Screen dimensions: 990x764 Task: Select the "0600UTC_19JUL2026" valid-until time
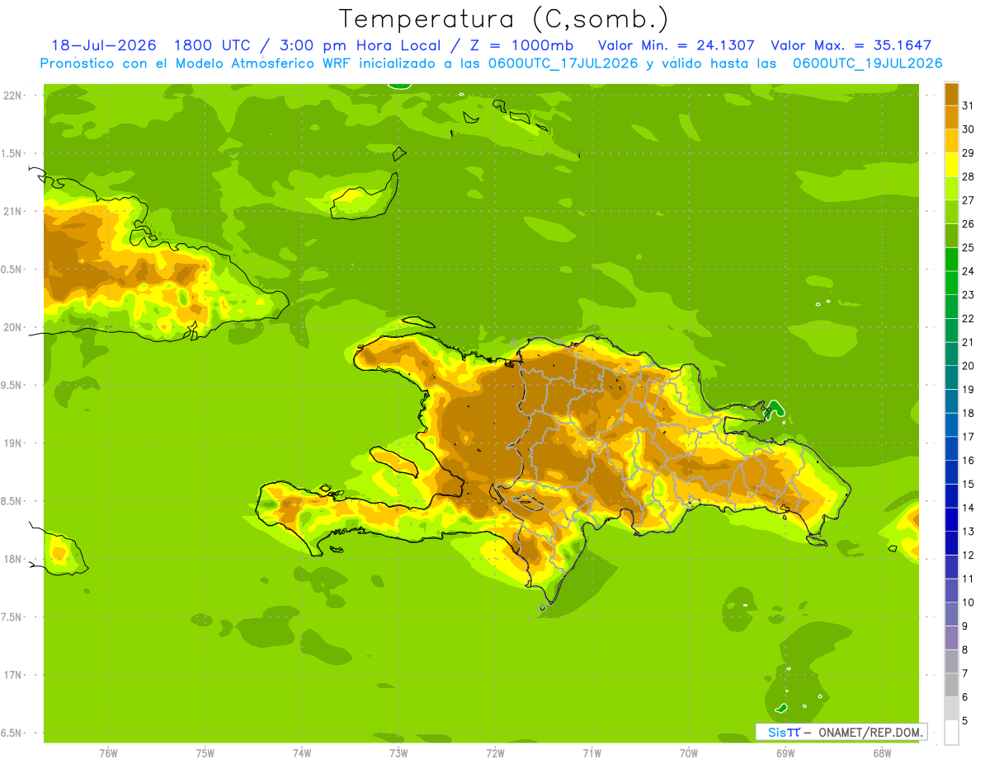(867, 63)
